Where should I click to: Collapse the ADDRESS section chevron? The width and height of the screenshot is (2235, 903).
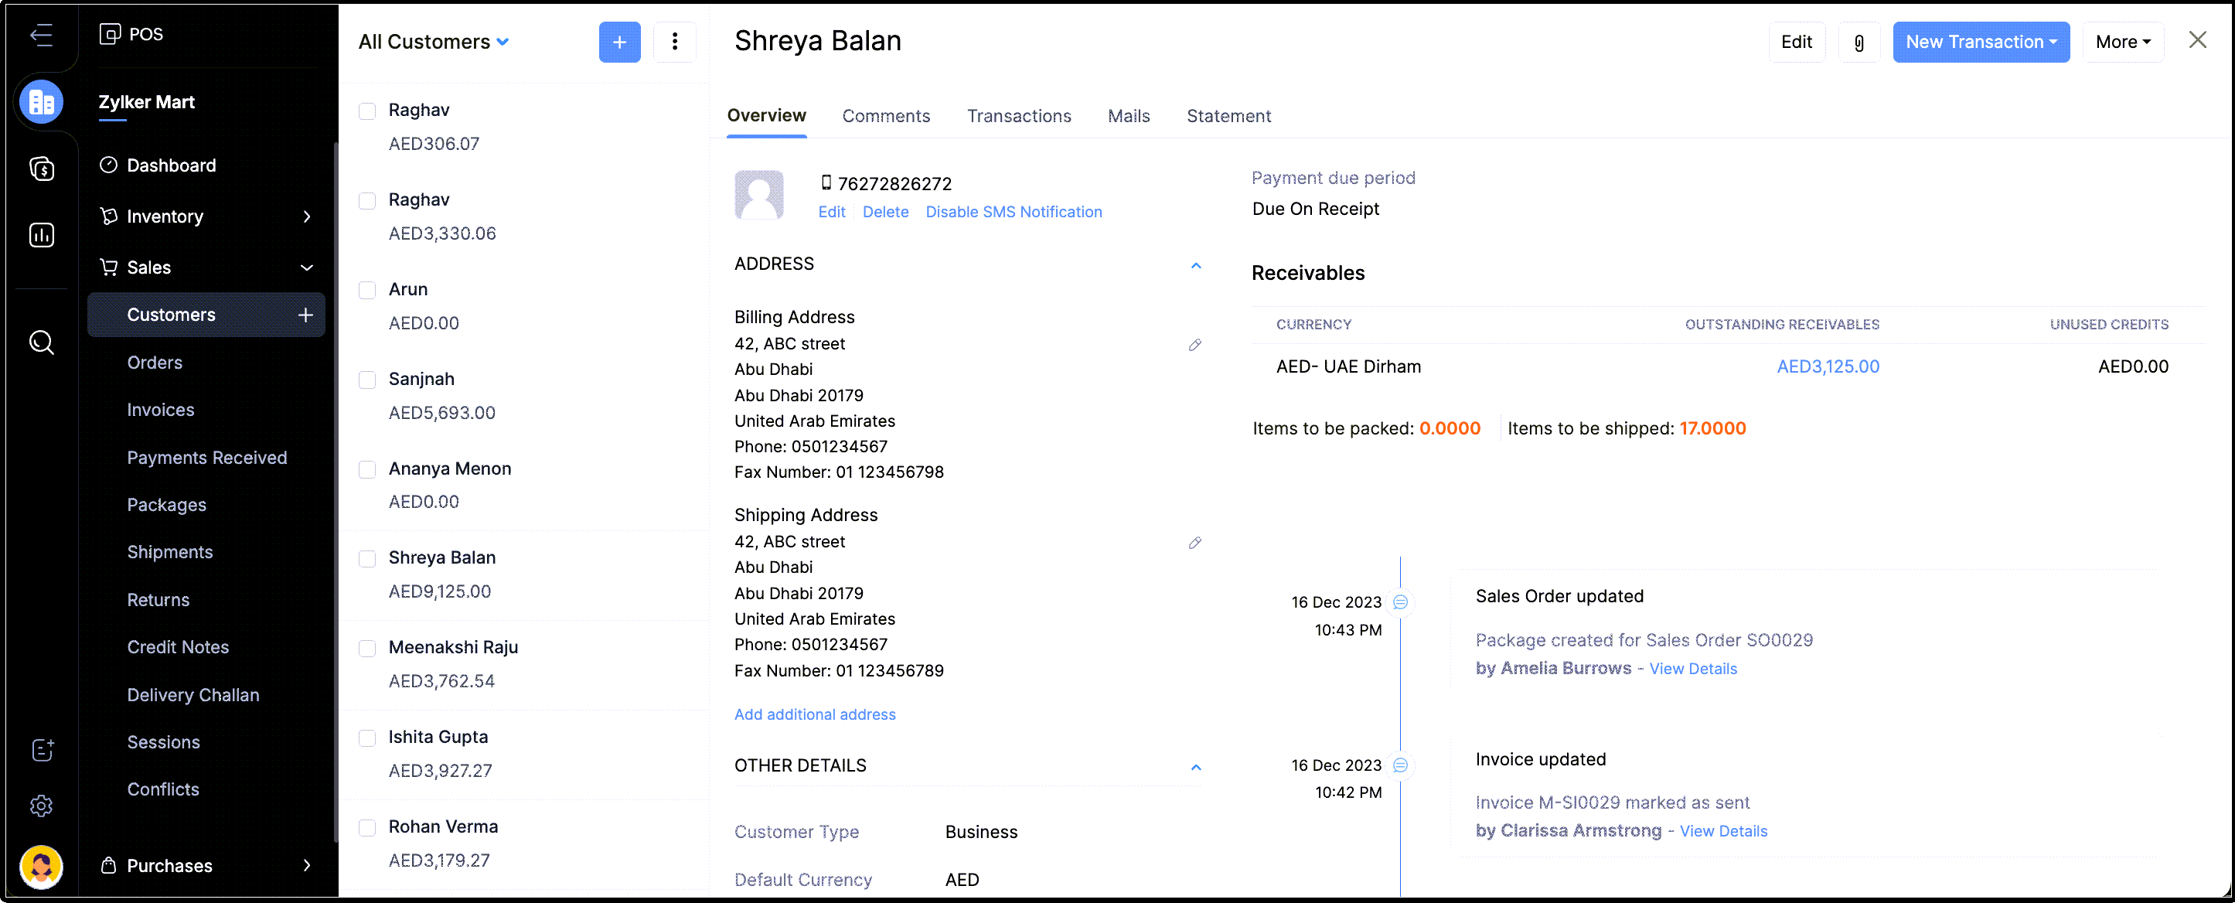point(1194,265)
